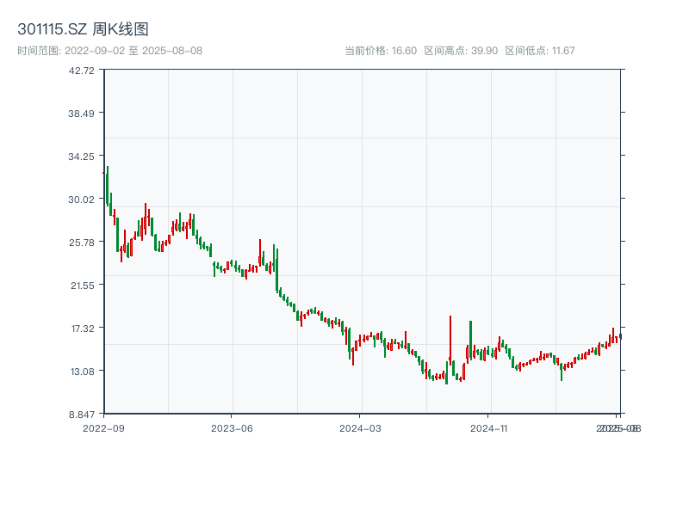Screen dimensions: 689x516
Task: Select the 2024-11 x-axis date label
Action: point(488,427)
